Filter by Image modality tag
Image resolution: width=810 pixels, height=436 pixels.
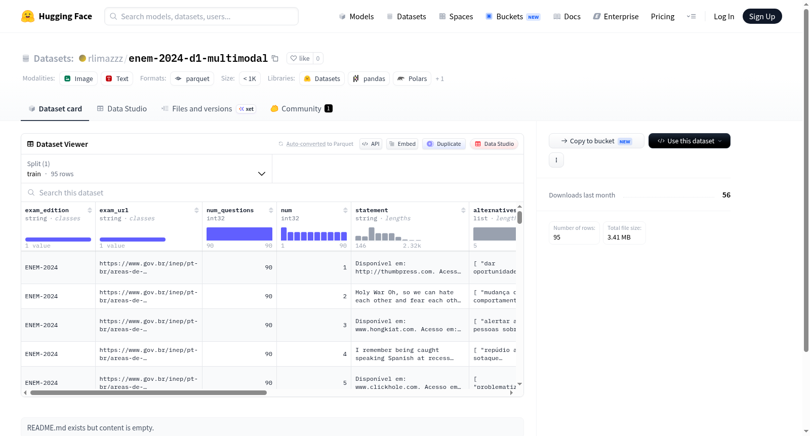(x=78, y=78)
